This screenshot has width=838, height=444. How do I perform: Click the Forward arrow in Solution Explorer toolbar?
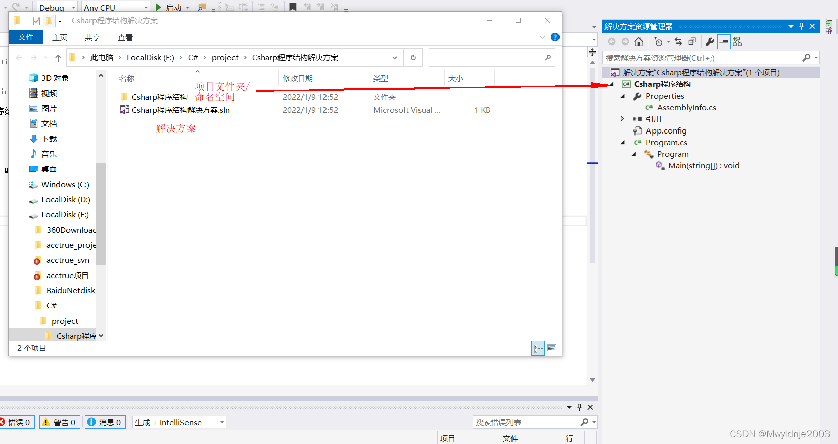(625, 41)
